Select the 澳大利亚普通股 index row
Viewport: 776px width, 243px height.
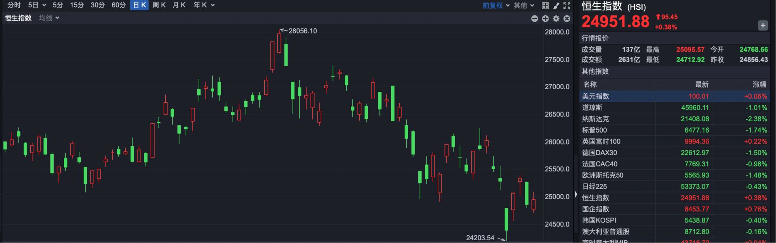point(675,232)
